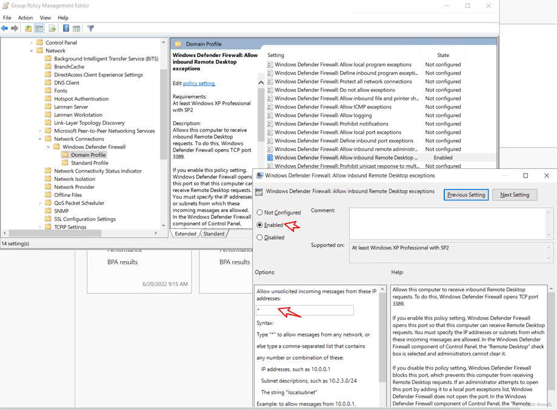Screen dimensions: 557x410
Task: Expand the QoS Packet Scheduler node
Action: (40, 203)
